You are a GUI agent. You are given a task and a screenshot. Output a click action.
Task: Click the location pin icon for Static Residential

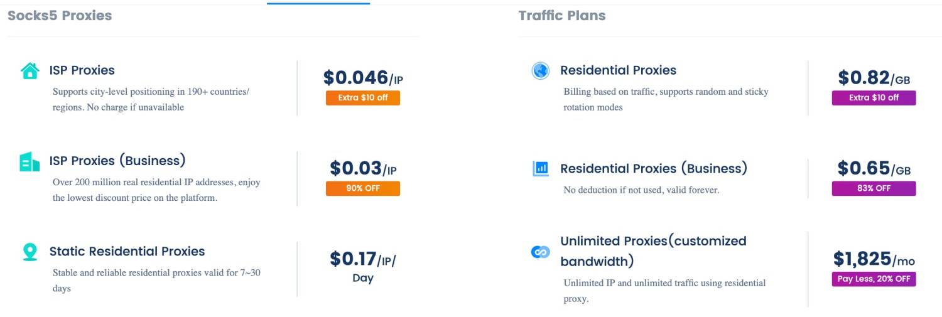pos(30,252)
